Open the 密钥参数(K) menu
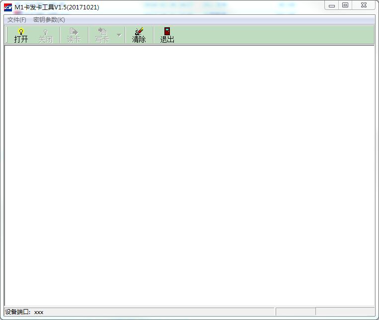The width and height of the screenshot is (379, 320). click(49, 20)
